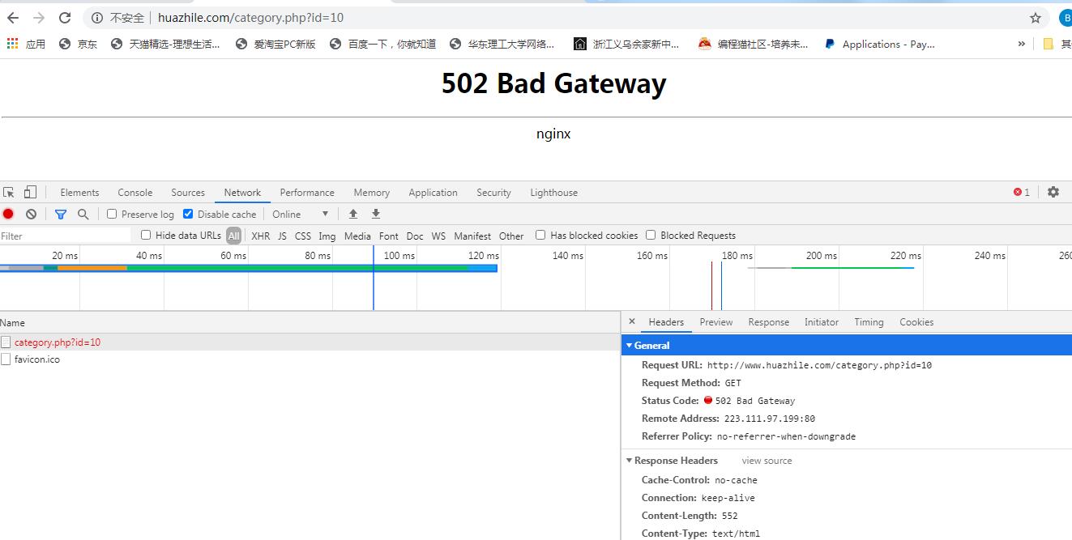Open the 天猫精选 bookmark
Screen dimensions: 1072x540
[x=166, y=44]
